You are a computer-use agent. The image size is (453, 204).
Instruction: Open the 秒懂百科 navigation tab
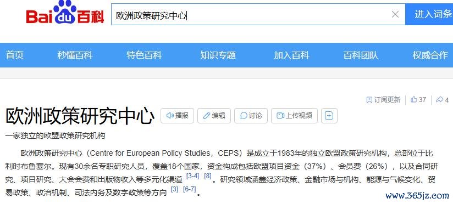tap(75, 55)
